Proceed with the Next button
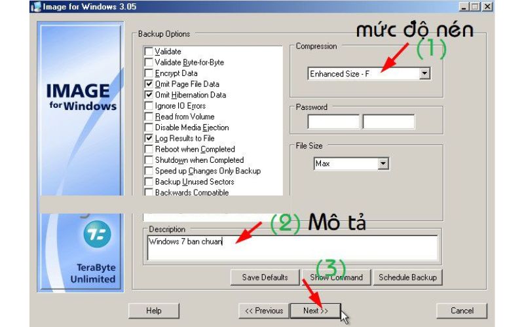 tap(316, 311)
